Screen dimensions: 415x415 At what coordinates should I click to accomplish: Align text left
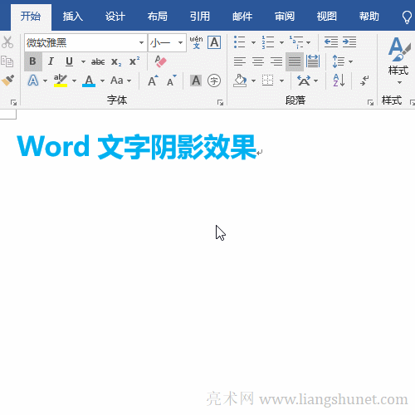click(x=240, y=61)
